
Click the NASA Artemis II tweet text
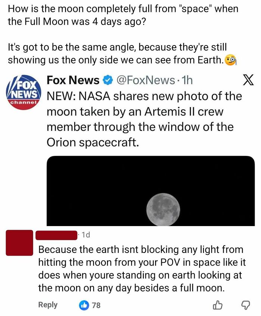coord(144,119)
